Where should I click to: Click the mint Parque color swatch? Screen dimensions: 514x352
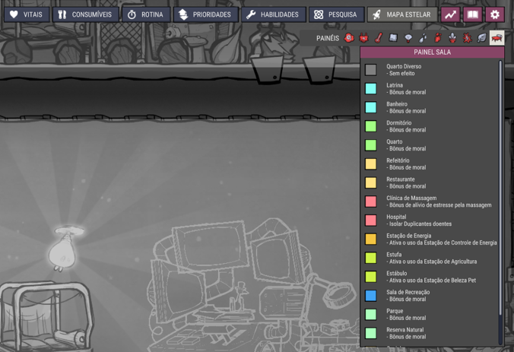tap(371, 314)
